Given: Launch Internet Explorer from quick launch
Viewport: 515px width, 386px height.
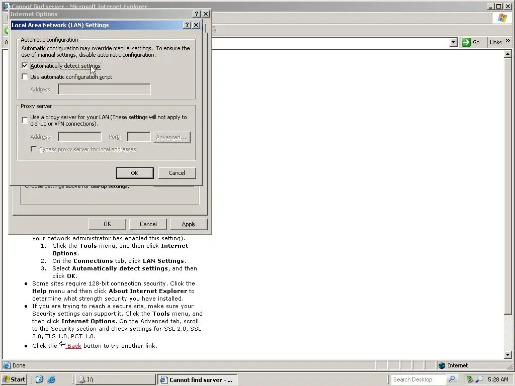Looking at the screenshot, I should (51, 379).
